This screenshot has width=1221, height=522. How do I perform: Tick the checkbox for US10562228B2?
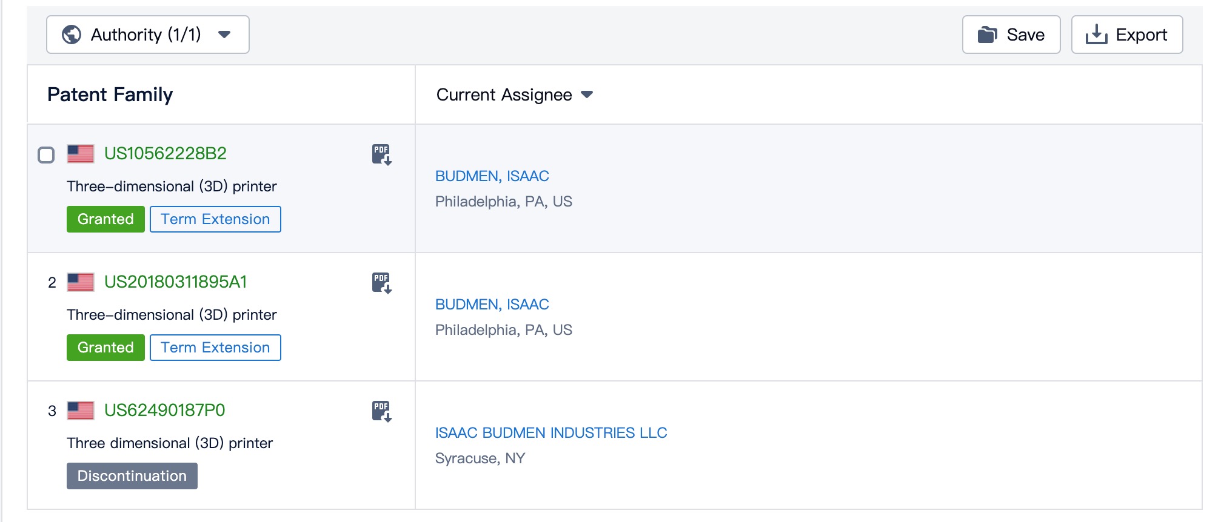46,155
